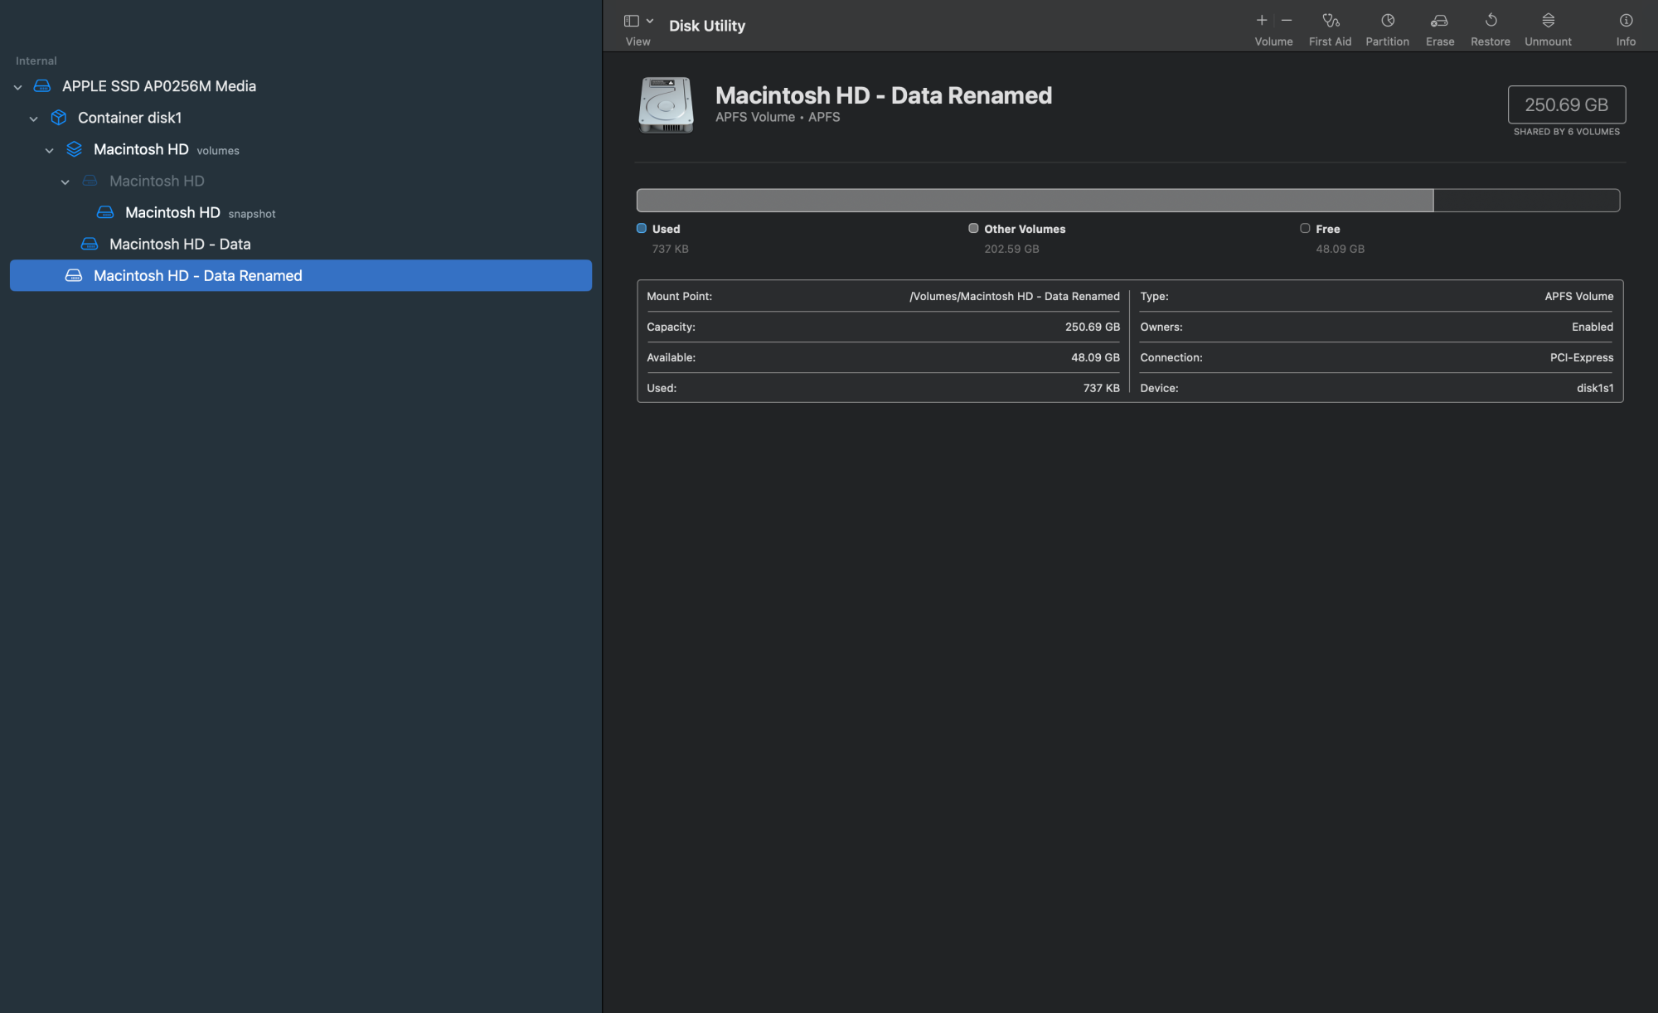Click the First Aid toolbar icon
This screenshot has width=1658, height=1013.
click(1330, 21)
